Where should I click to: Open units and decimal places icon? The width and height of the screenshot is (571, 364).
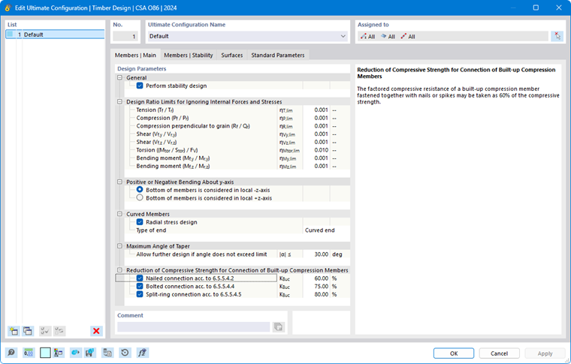[x=29, y=353]
